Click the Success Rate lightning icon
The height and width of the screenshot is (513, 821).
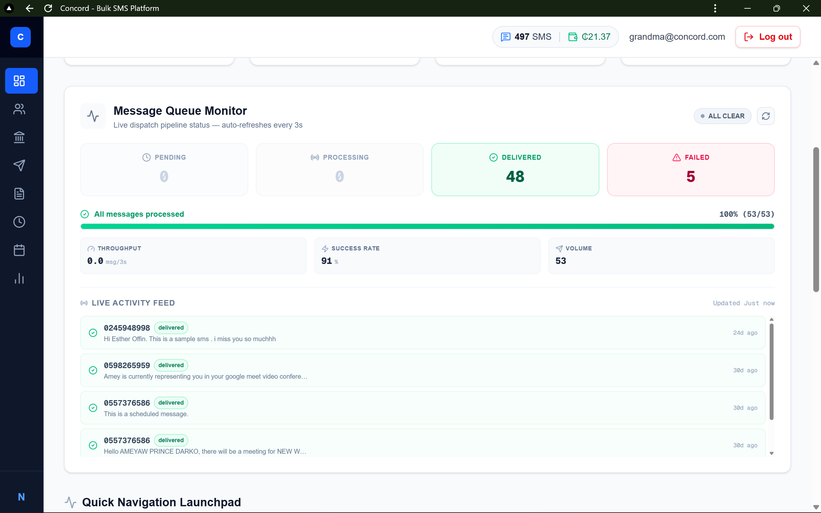(325, 249)
